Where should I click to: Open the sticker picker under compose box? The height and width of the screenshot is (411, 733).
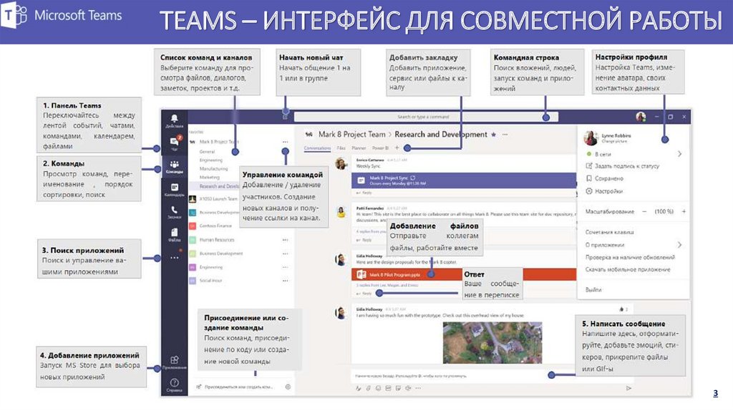click(x=398, y=388)
